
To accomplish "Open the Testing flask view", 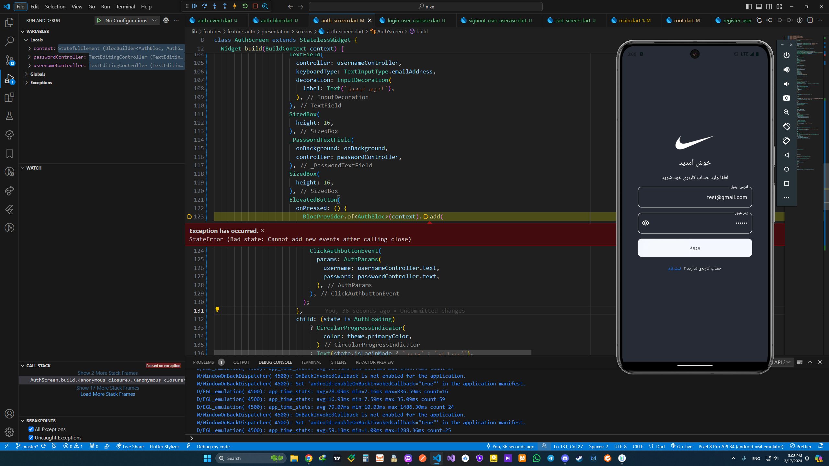I will pos(9,116).
